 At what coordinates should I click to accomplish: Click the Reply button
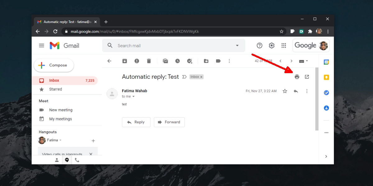pyautogui.click(x=136, y=122)
